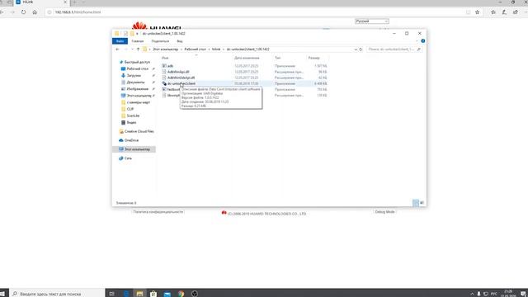Image resolution: width=528 pixels, height=297 pixels.
Task: Open the Русский language dropdown in browser page
Action: [372, 21]
